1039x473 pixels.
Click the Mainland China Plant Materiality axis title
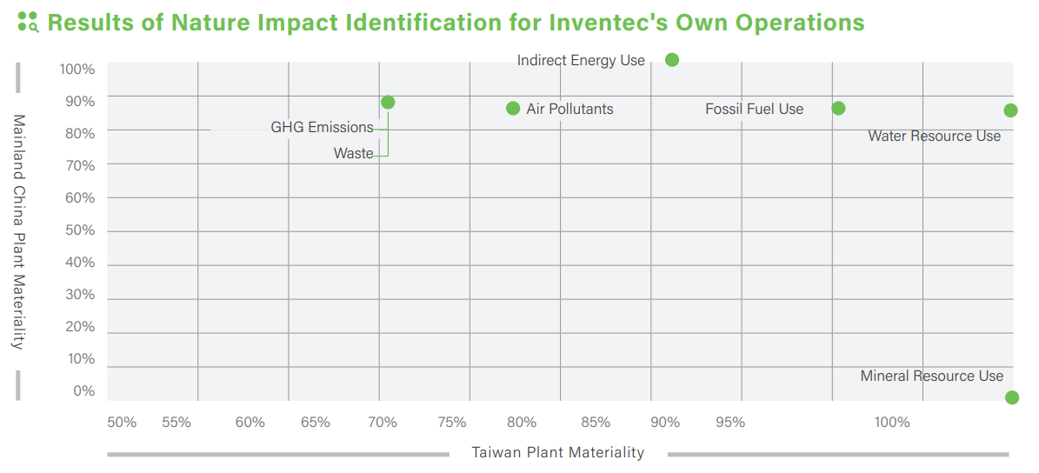tap(18, 231)
